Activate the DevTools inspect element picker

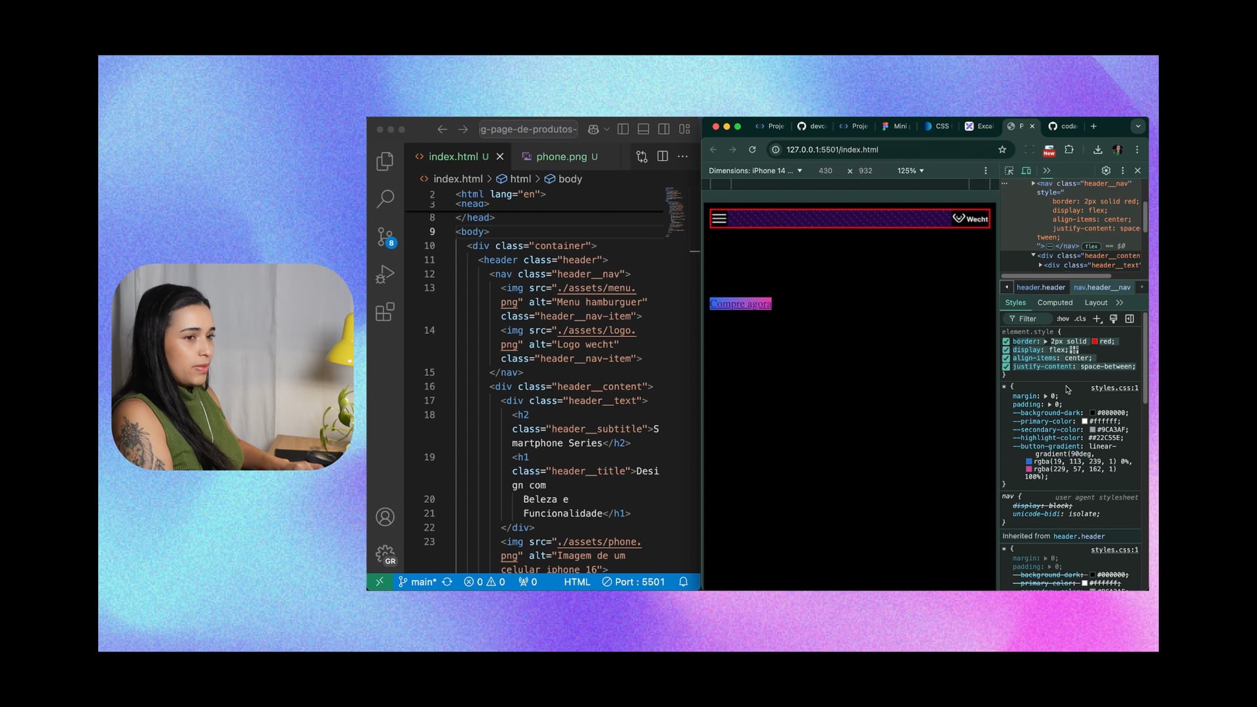tap(1009, 170)
